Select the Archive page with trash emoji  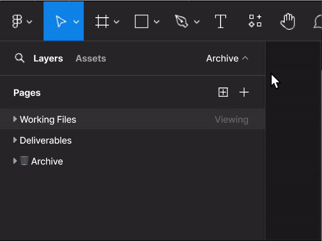pyautogui.click(x=132, y=161)
